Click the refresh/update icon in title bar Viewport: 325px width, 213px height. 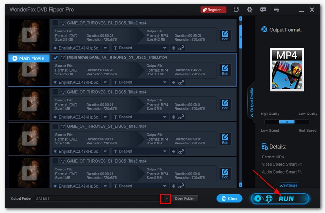click(x=236, y=10)
